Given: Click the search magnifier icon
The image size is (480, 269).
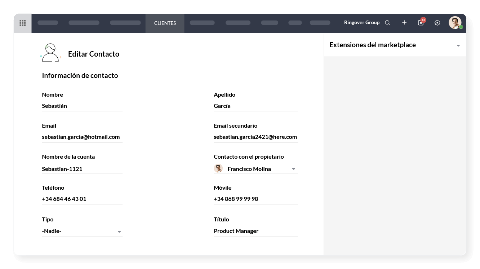Looking at the screenshot, I should [388, 22].
